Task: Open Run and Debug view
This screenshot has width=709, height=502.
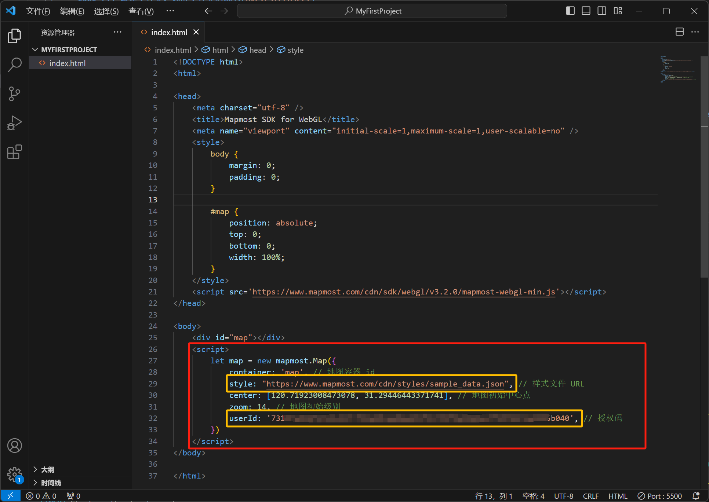Action: [x=14, y=123]
